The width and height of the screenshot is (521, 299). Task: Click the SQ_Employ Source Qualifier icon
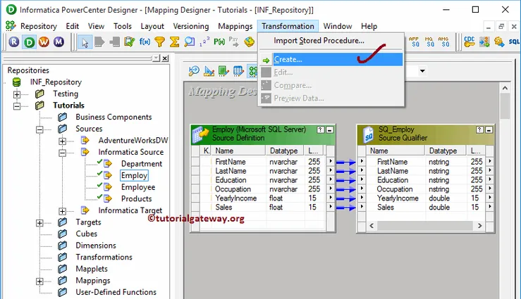(368, 134)
